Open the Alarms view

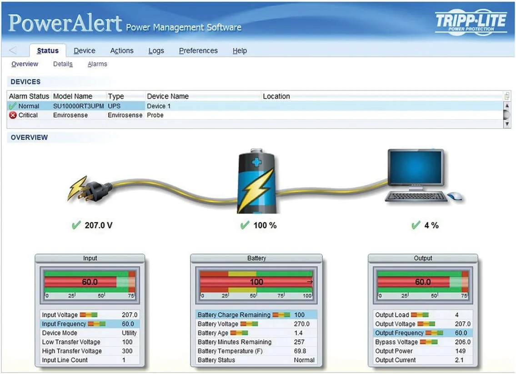97,64
